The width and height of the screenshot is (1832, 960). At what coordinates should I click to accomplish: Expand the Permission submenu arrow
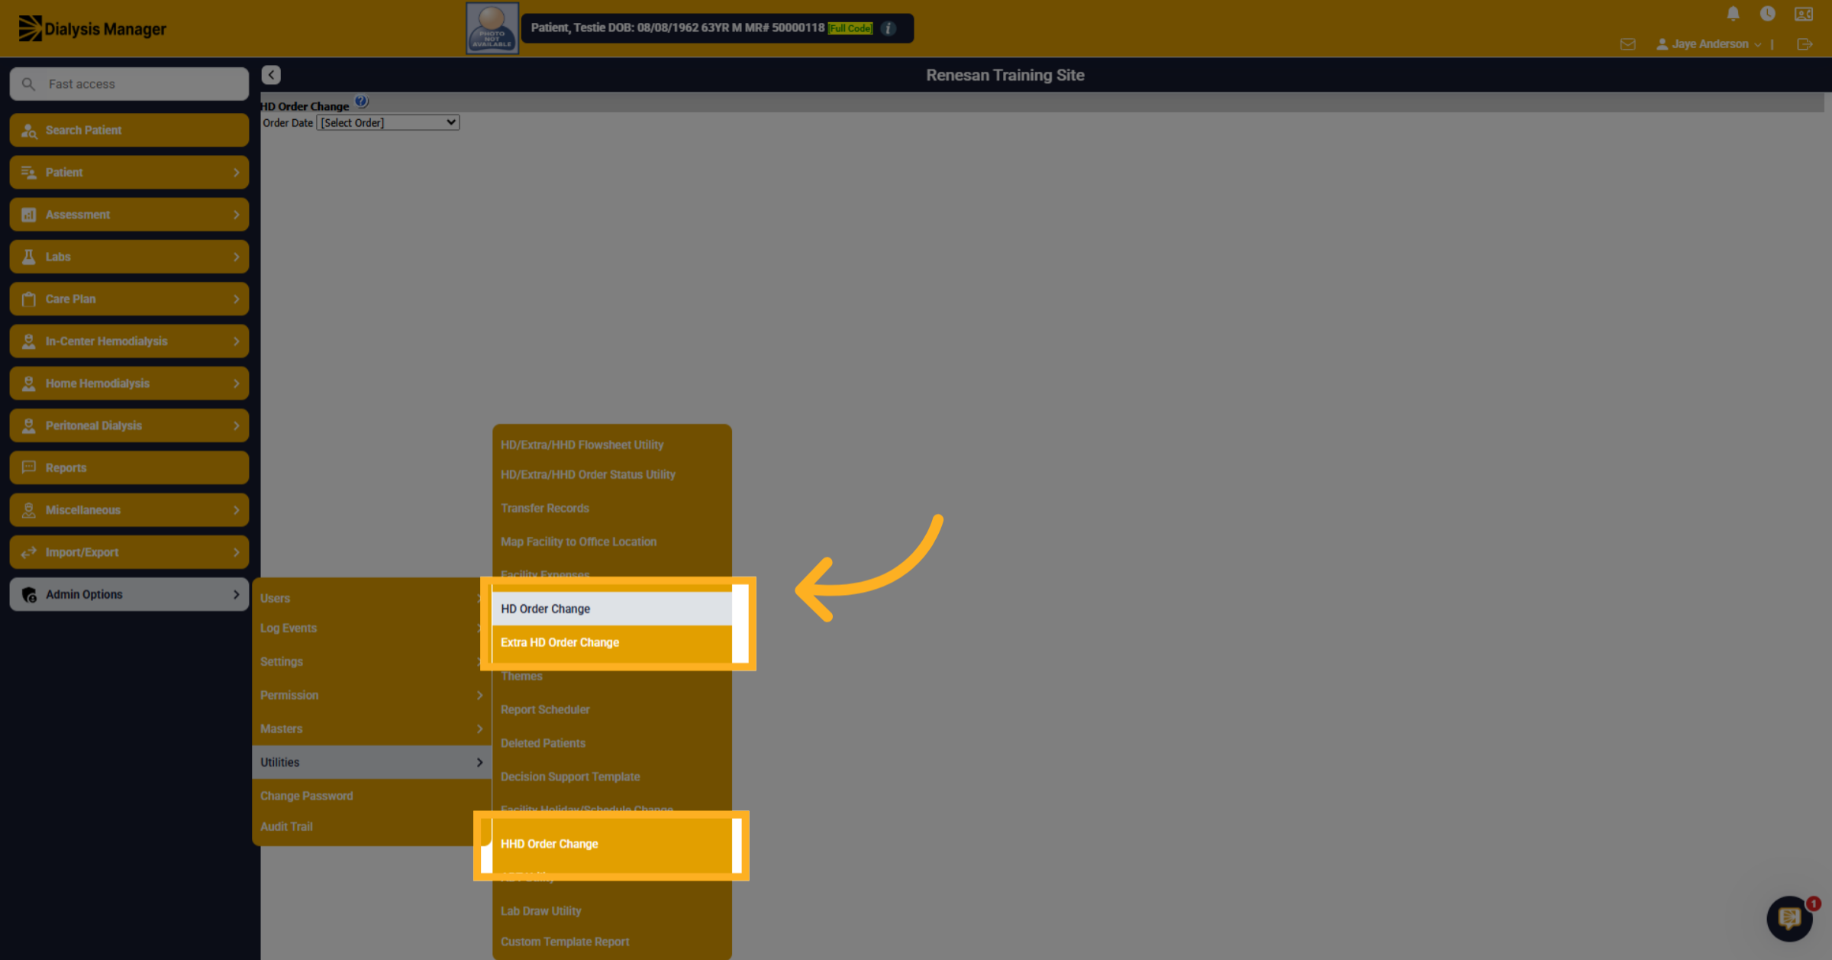pos(479,695)
